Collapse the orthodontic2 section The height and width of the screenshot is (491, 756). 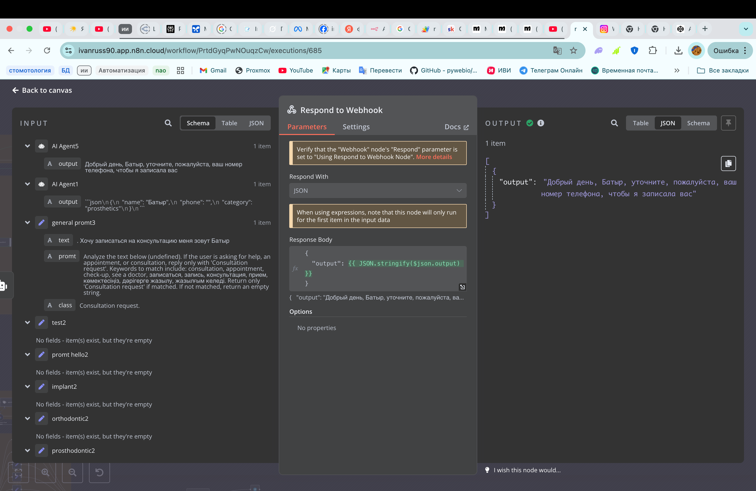27,418
